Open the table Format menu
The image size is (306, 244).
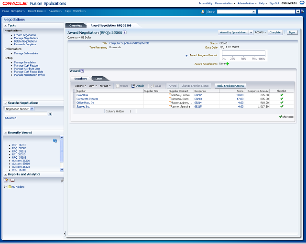105,86
